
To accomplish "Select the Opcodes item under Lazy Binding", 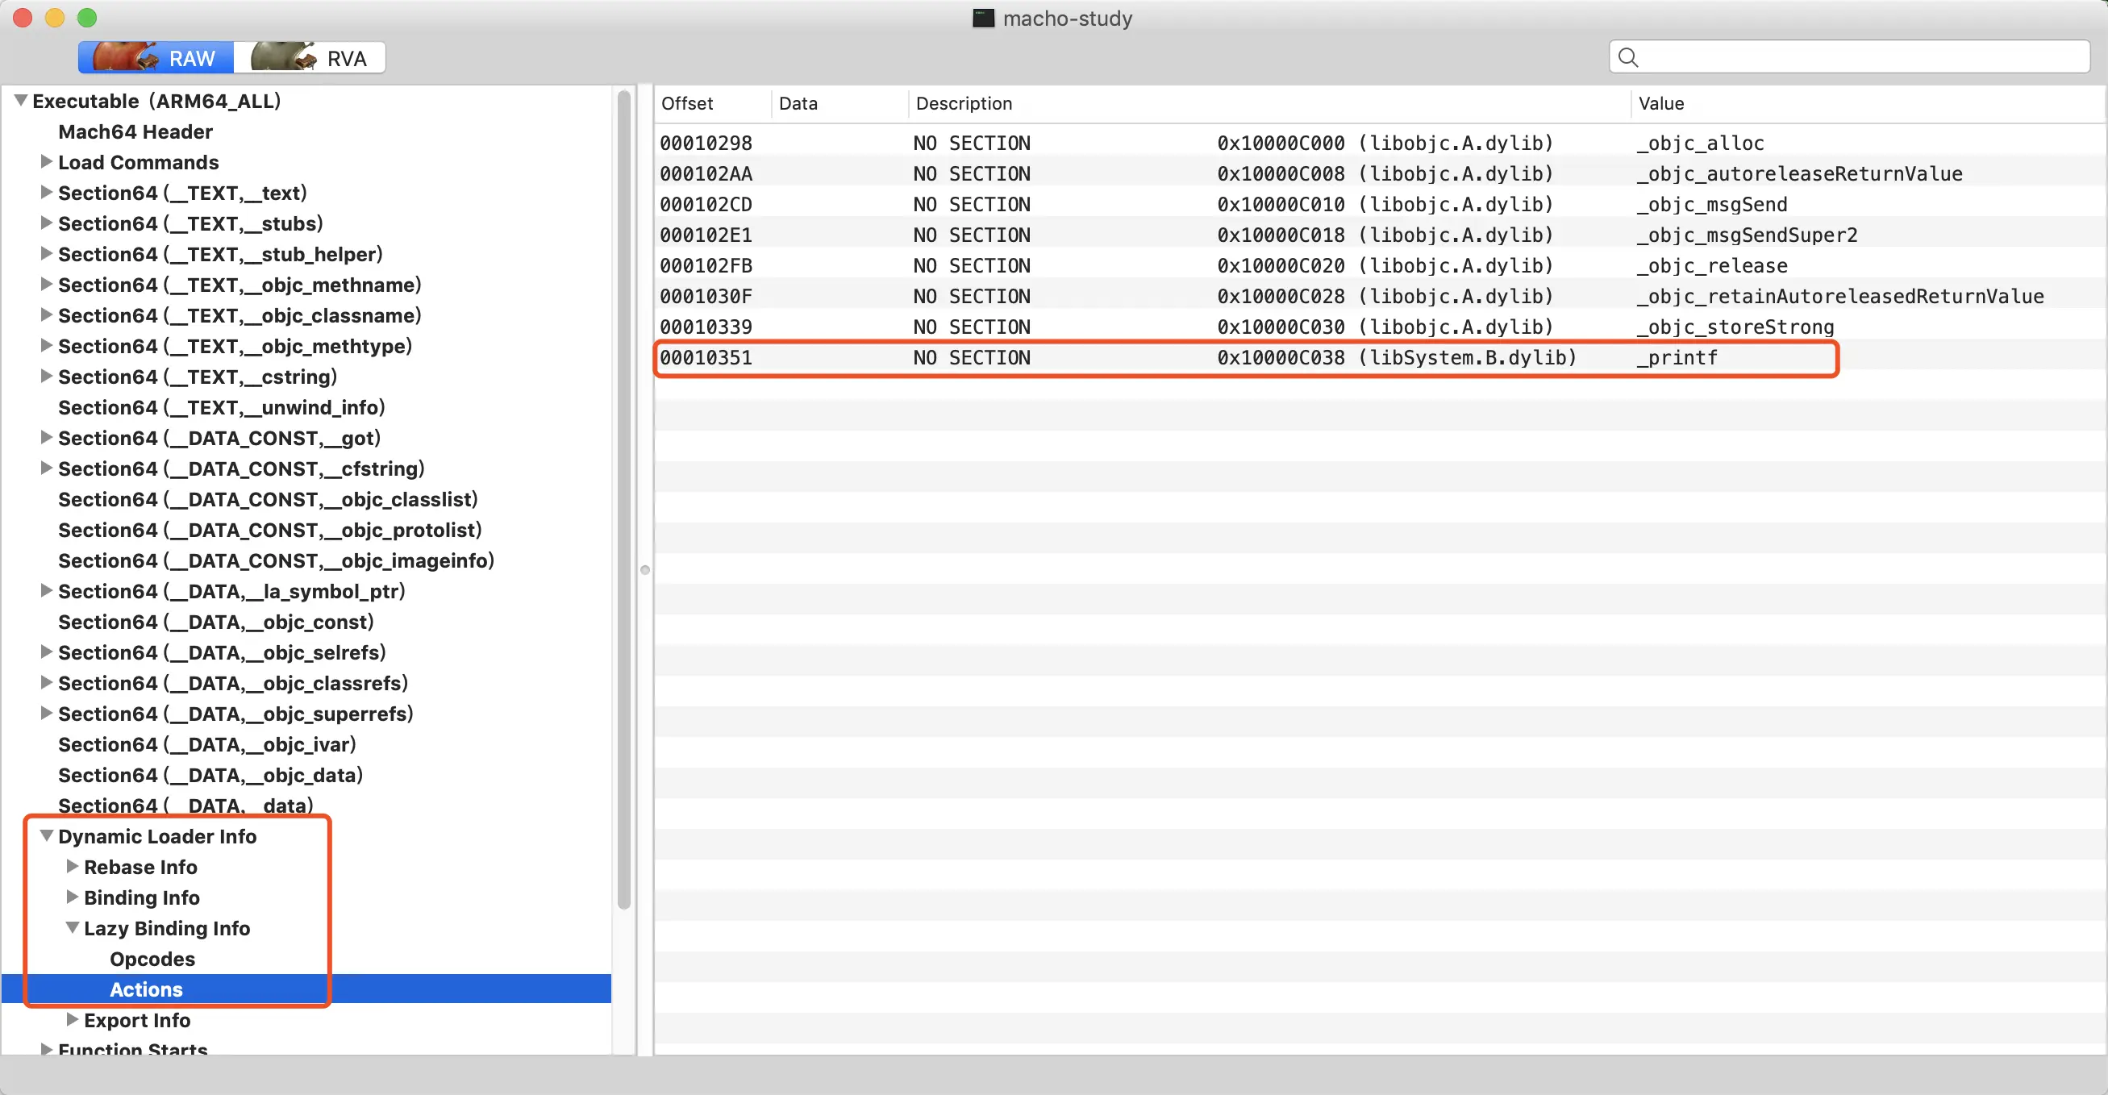I will click(152, 959).
